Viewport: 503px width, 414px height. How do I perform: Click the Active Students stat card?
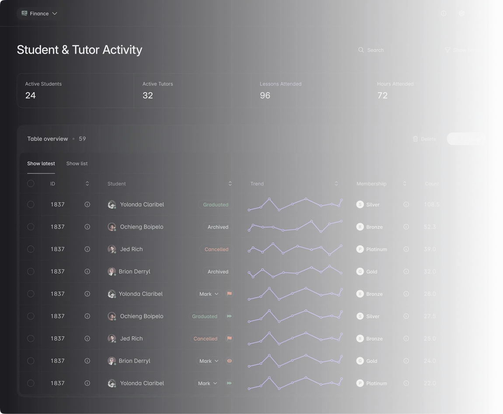coord(75,90)
